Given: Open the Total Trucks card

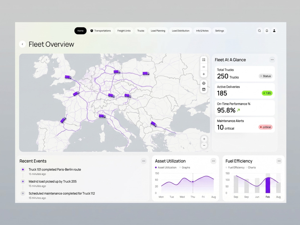Looking at the screenshot, I should point(245,74).
